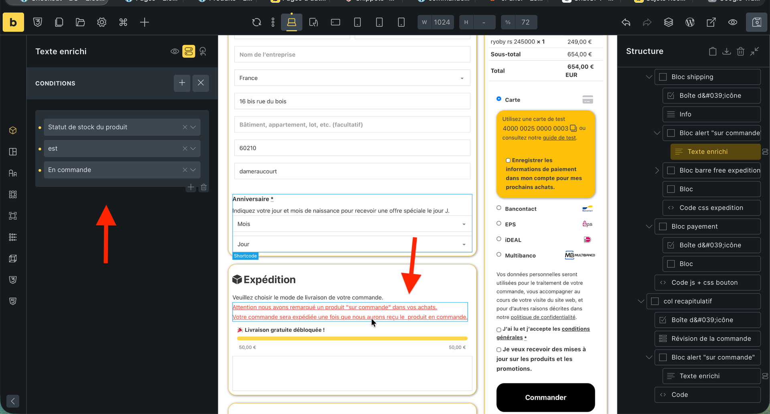Delete the condition with trash icon

click(x=204, y=187)
